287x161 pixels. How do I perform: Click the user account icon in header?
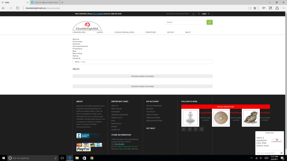[x=193, y=14]
